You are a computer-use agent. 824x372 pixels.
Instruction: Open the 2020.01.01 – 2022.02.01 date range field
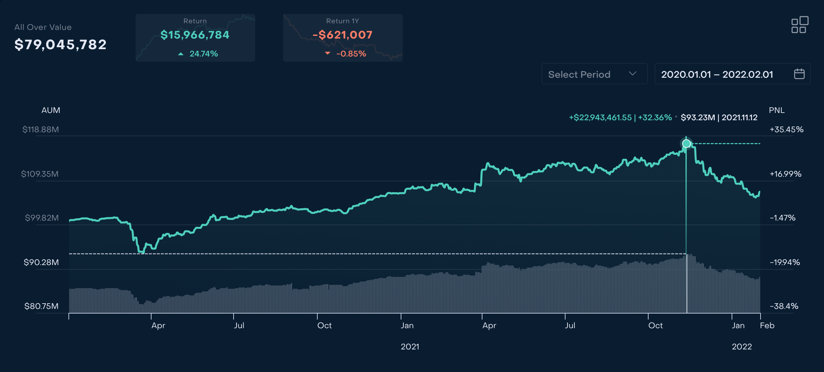point(717,74)
